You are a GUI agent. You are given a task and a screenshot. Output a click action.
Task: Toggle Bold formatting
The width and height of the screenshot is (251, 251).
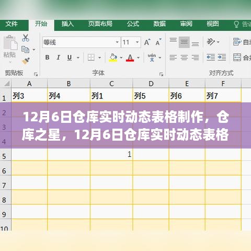47,58
